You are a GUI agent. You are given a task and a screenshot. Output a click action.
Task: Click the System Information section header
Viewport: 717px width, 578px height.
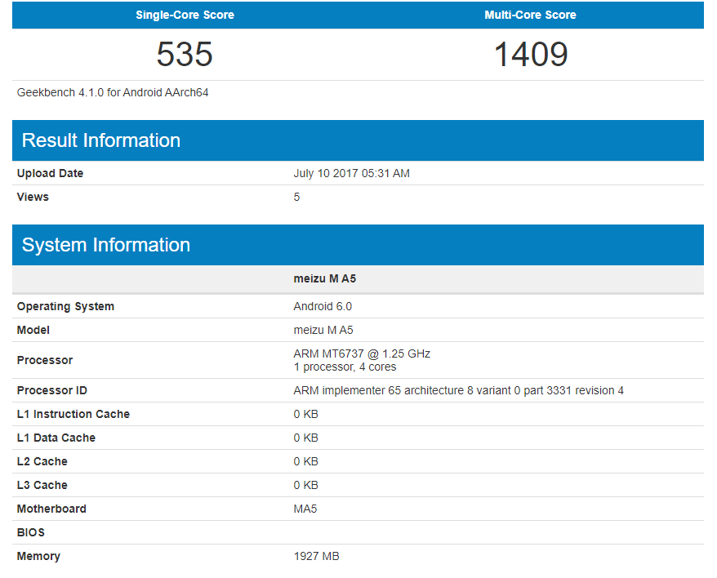coord(109,244)
